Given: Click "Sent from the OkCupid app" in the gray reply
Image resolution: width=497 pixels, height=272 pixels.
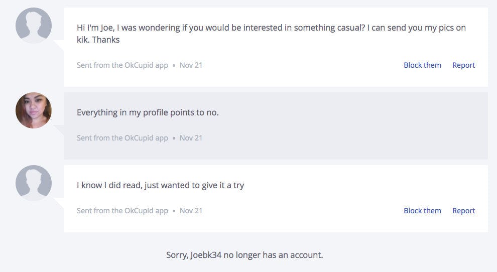Looking at the screenshot, I should (x=122, y=138).
